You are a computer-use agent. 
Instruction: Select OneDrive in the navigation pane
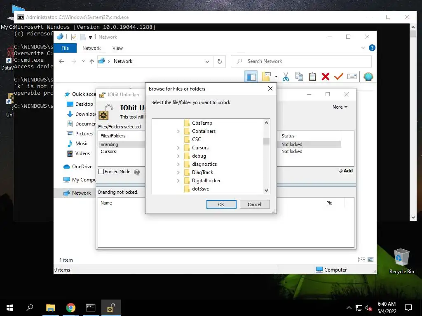pyautogui.click(x=78, y=167)
